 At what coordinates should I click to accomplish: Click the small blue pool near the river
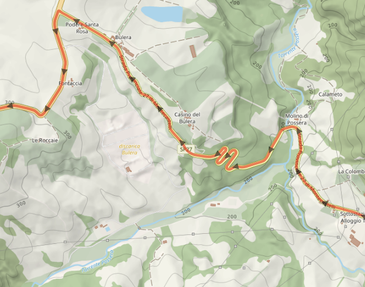point(108,229)
